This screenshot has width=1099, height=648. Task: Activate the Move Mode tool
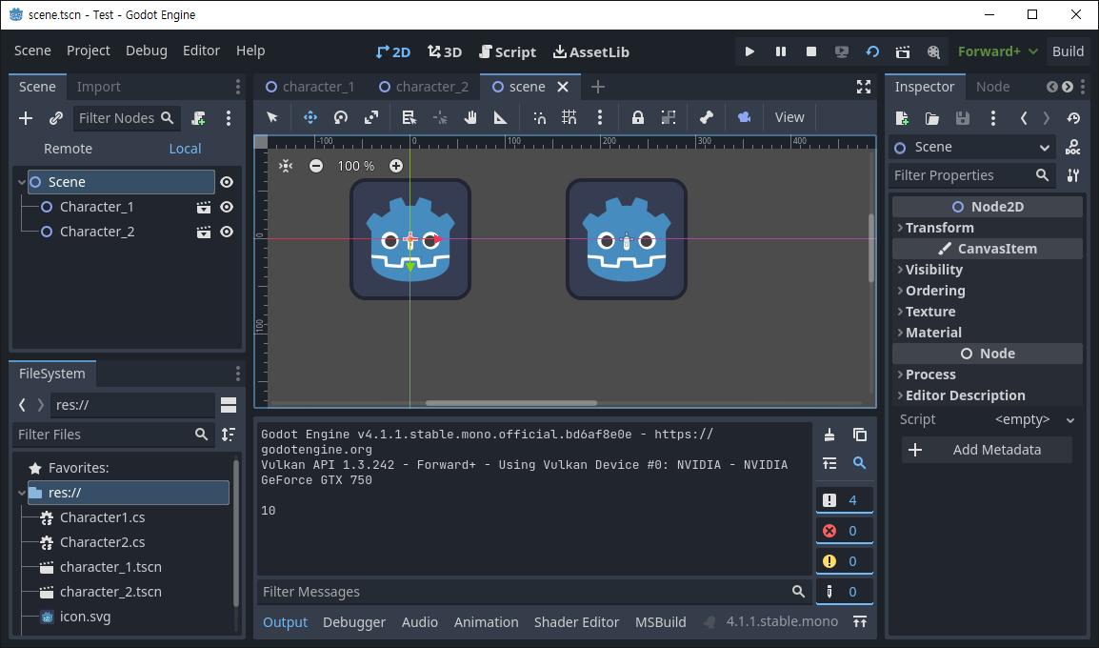click(310, 117)
